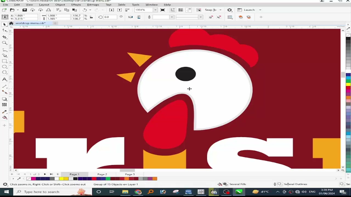The height and width of the screenshot is (197, 351).
Task: Click the Export icon
Action: click(x=119, y=10)
